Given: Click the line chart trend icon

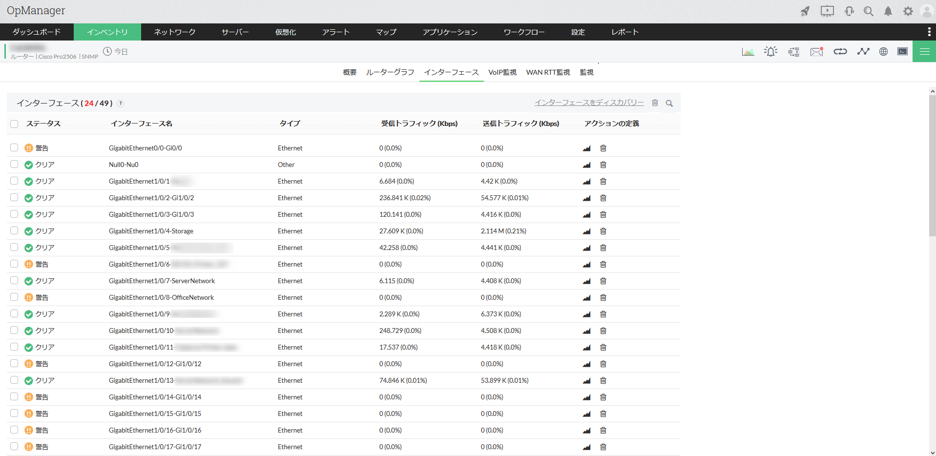Looking at the screenshot, I should [x=863, y=51].
